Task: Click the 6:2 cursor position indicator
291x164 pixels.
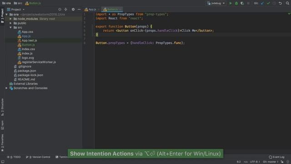Action: tap(239, 162)
